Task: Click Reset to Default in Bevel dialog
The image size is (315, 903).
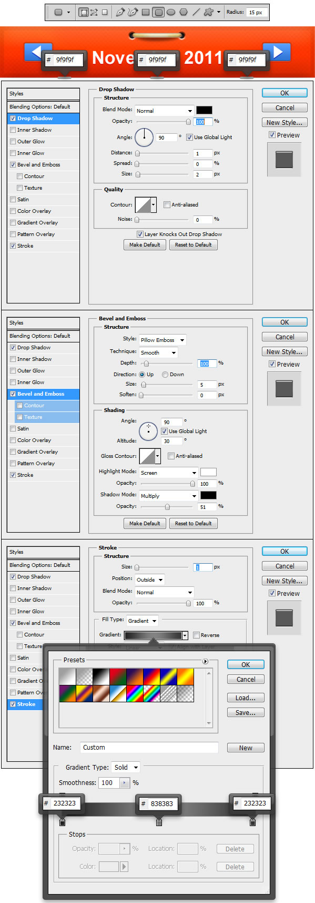Action: point(193,524)
